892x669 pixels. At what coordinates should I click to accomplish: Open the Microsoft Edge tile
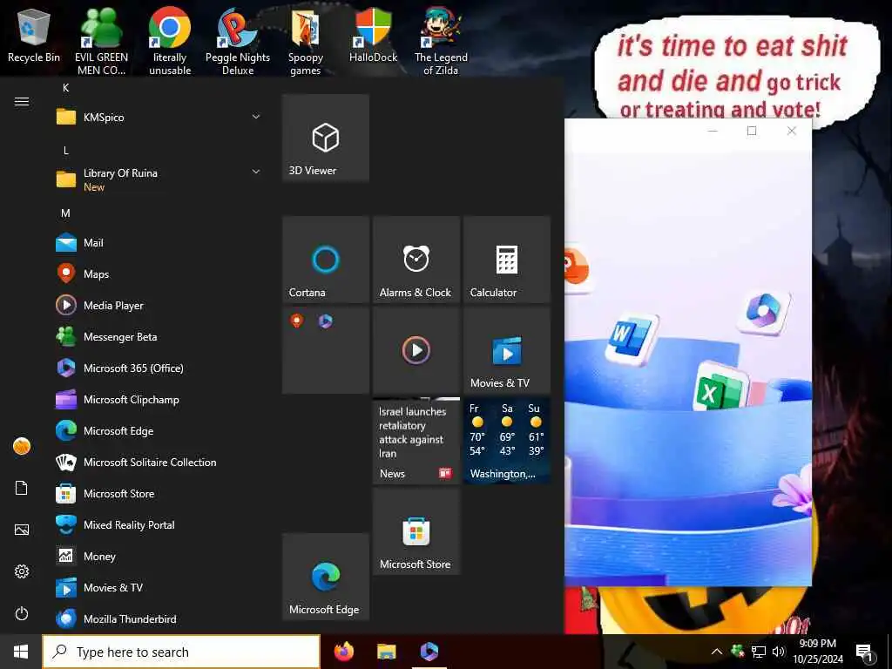[326, 577]
